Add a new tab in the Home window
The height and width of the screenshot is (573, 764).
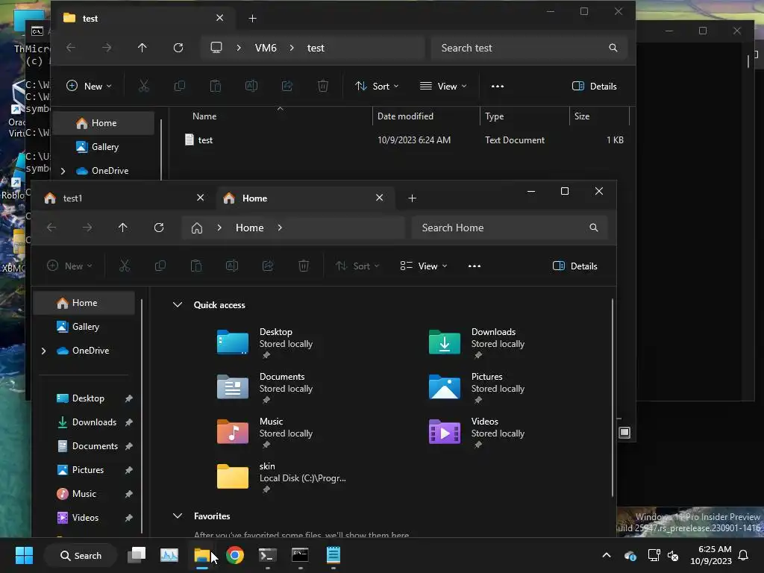tap(412, 198)
